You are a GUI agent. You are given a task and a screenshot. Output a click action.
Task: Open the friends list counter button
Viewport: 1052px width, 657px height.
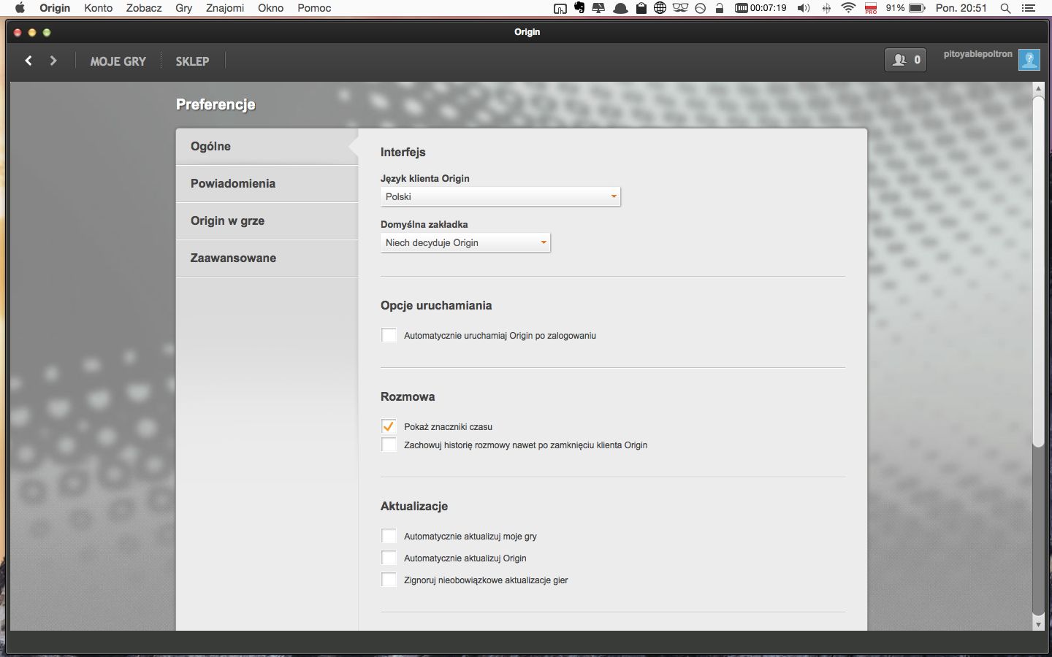click(x=905, y=60)
